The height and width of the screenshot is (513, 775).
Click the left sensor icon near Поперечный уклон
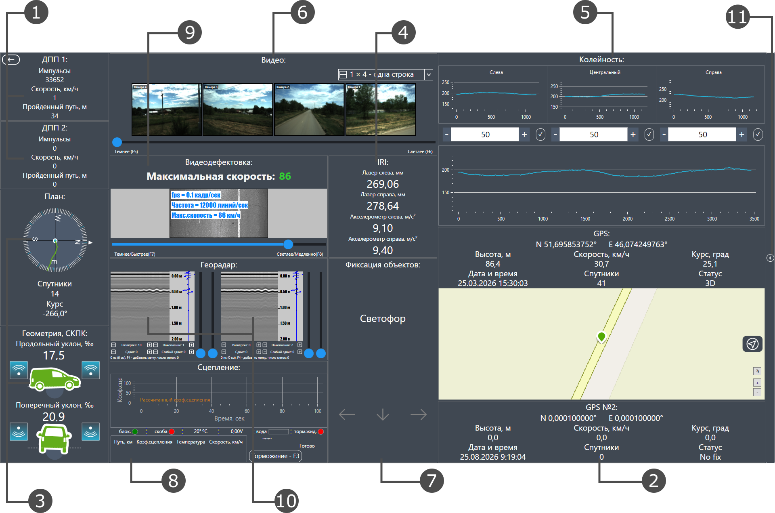click(x=19, y=431)
